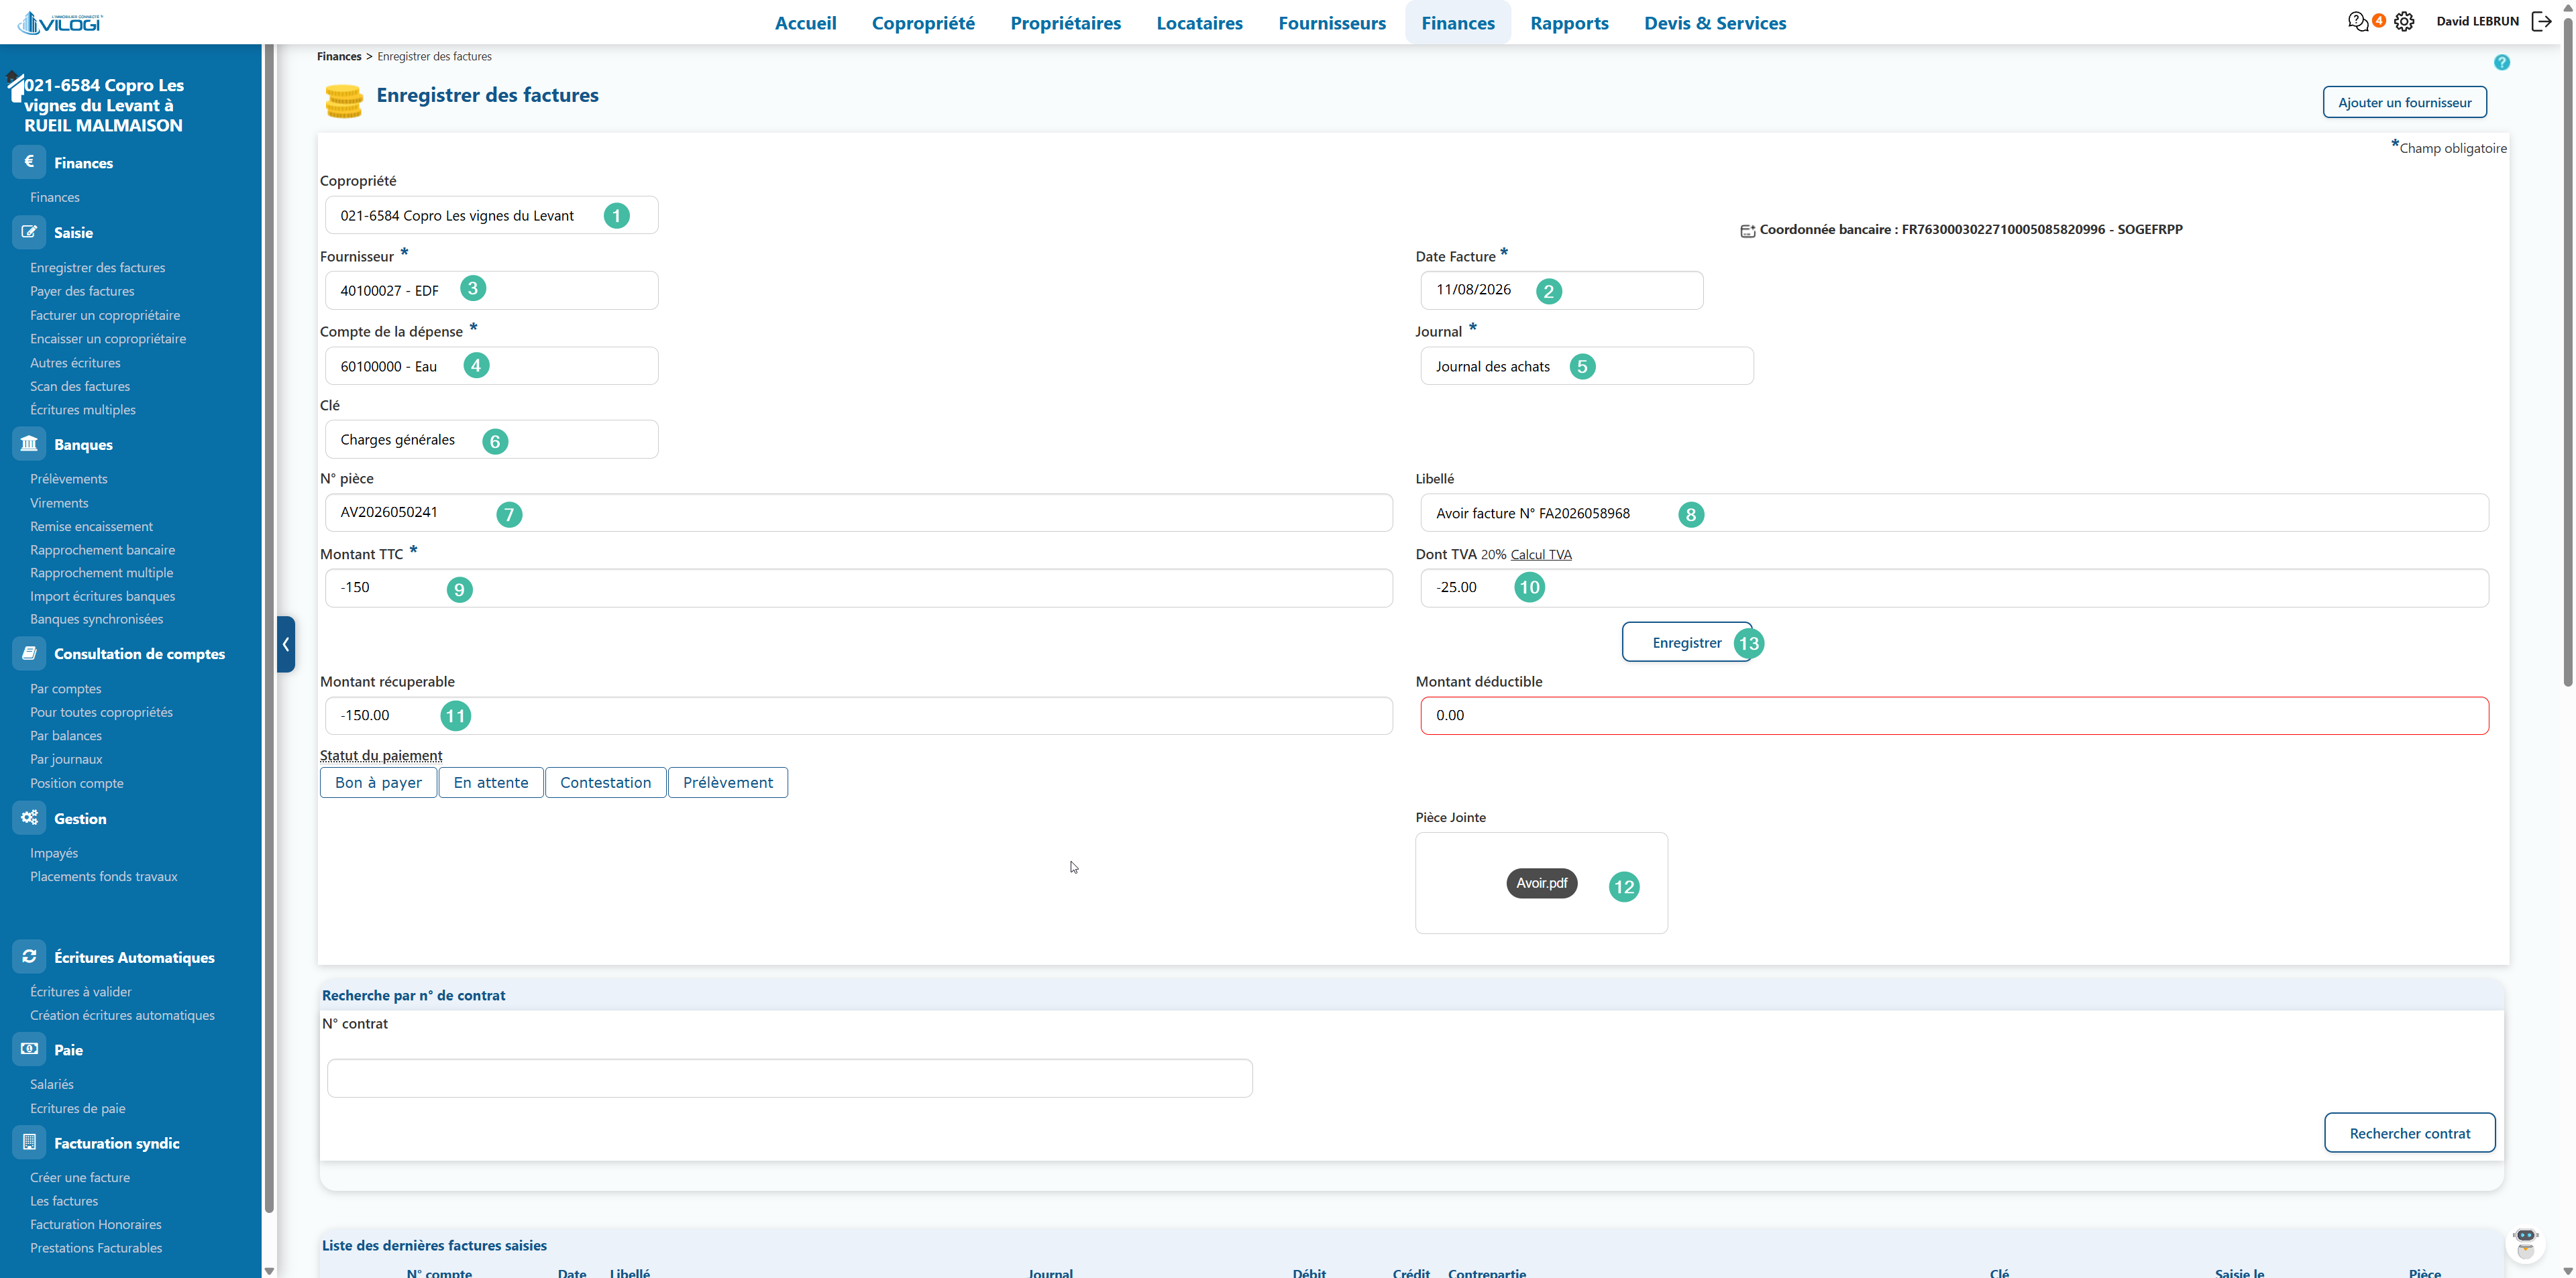Select Bon à payer payment status
The width and height of the screenshot is (2576, 1278).
pos(378,782)
